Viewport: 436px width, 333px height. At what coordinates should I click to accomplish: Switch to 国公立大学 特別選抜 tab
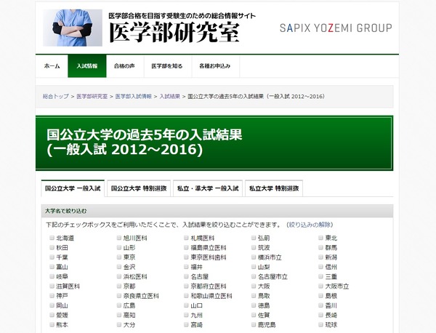[139, 188]
